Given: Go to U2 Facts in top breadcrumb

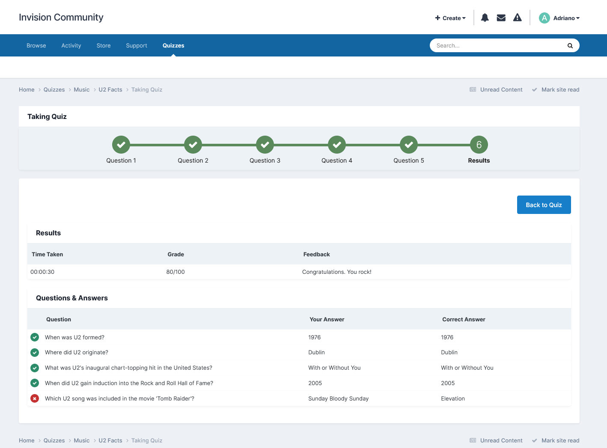Looking at the screenshot, I should tap(110, 89).
